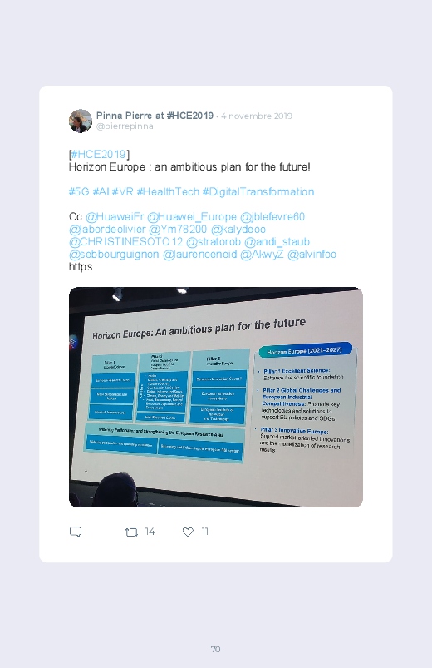Visit the @andi_staub profile mention
The image size is (432, 668).
pos(277,241)
